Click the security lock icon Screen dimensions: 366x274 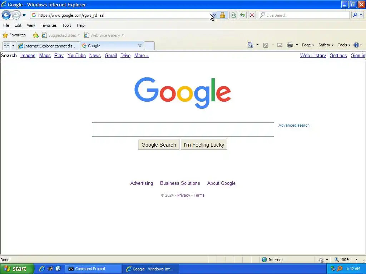(x=222, y=15)
